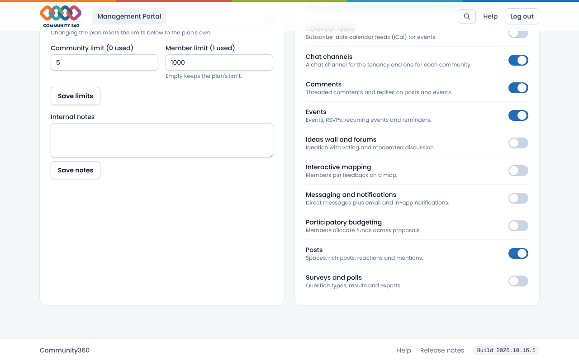Click the Community360 footer text
This screenshot has height=362, width=579.
pyautogui.click(x=65, y=350)
